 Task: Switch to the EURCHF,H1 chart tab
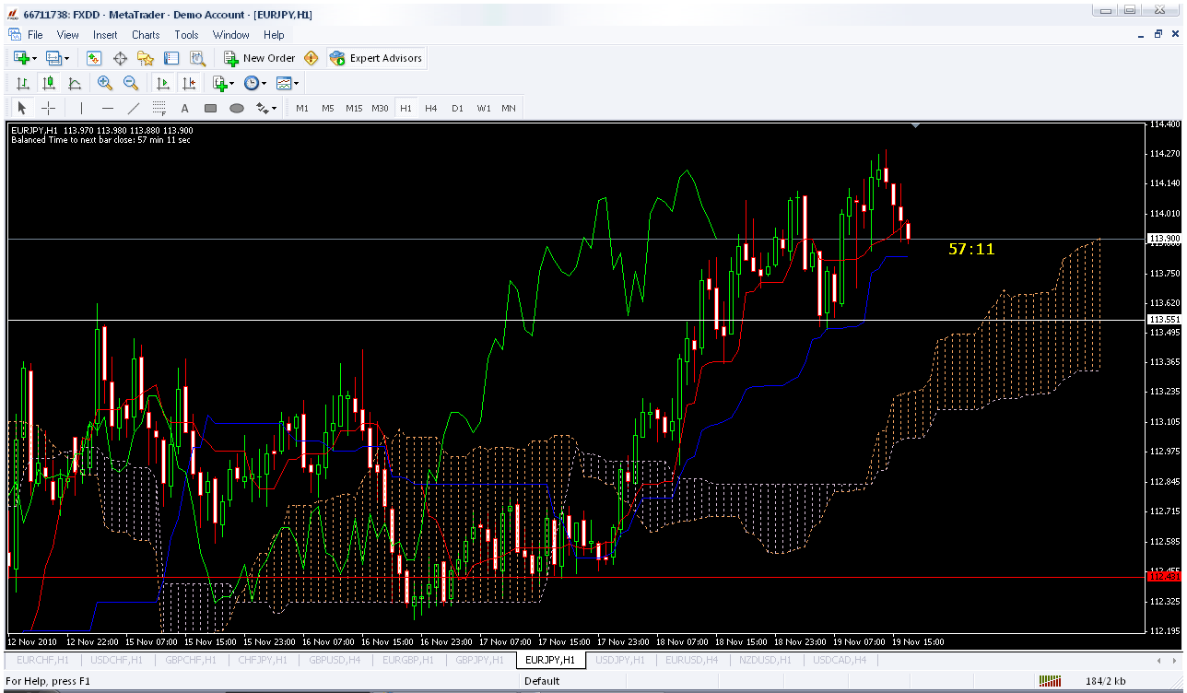click(x=42, y=660)
